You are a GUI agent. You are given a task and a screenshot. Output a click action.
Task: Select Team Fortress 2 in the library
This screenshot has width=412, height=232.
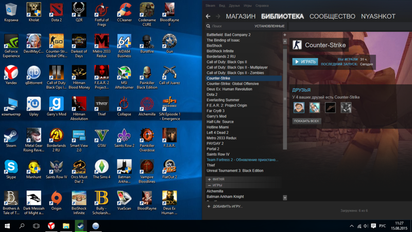[x=243, y=160]
